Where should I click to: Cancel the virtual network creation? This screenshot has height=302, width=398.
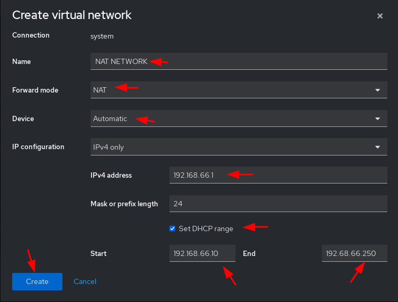(85, 281)
